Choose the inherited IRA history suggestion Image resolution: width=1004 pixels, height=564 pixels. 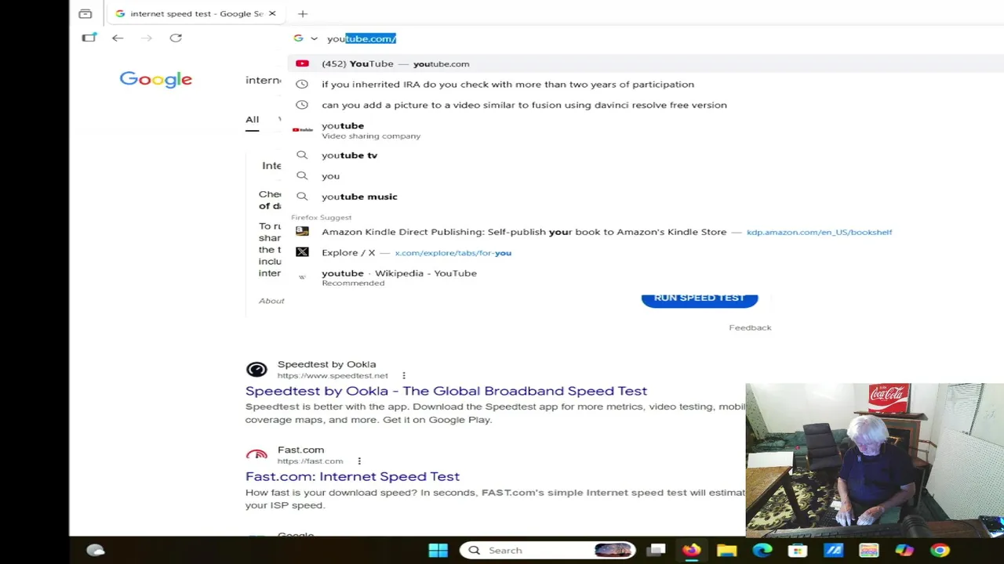[507, 84]
